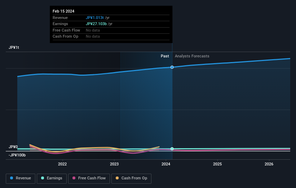Click the 2022 x-axis label
This screenshot has width=296, height=188.
[x=62, y=164]
